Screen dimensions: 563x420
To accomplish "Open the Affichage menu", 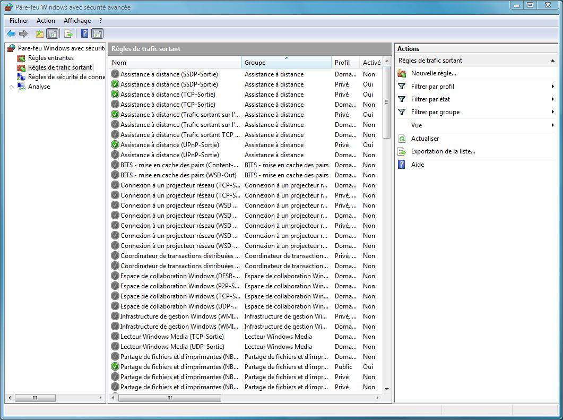I will [77, 21].
